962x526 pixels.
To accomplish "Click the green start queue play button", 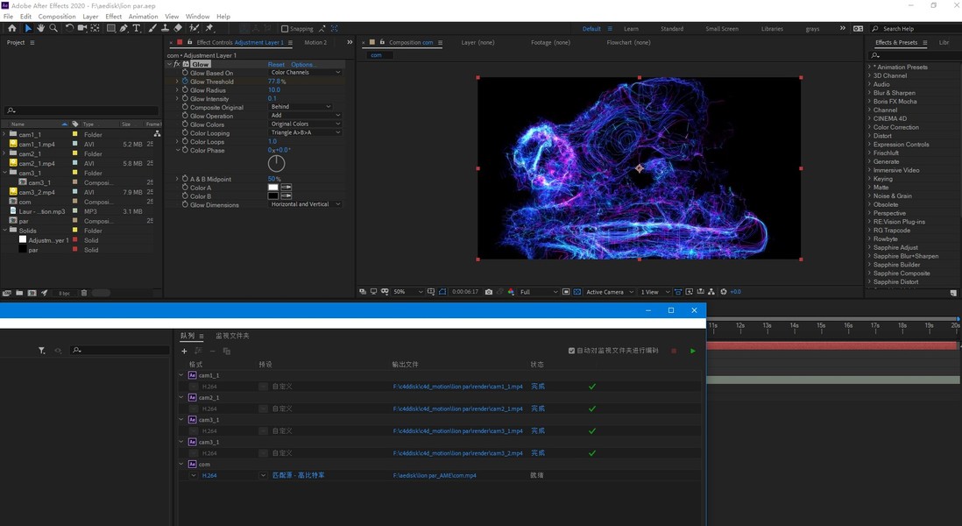I will [693, 351].
